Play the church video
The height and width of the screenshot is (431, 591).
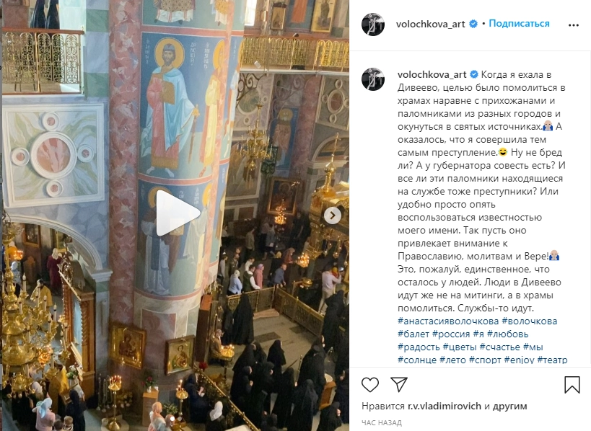click(x=178, y=213)
